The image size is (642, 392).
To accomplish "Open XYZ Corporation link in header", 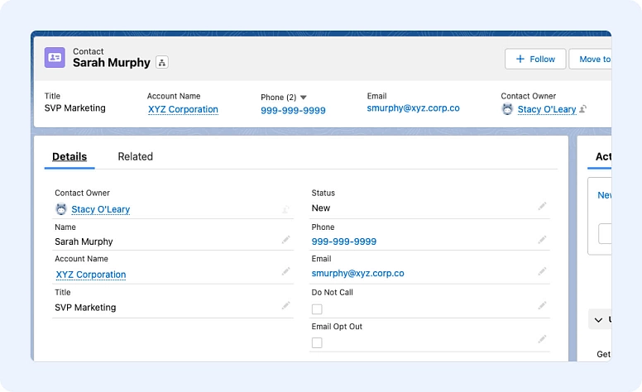I will [183, 109].
